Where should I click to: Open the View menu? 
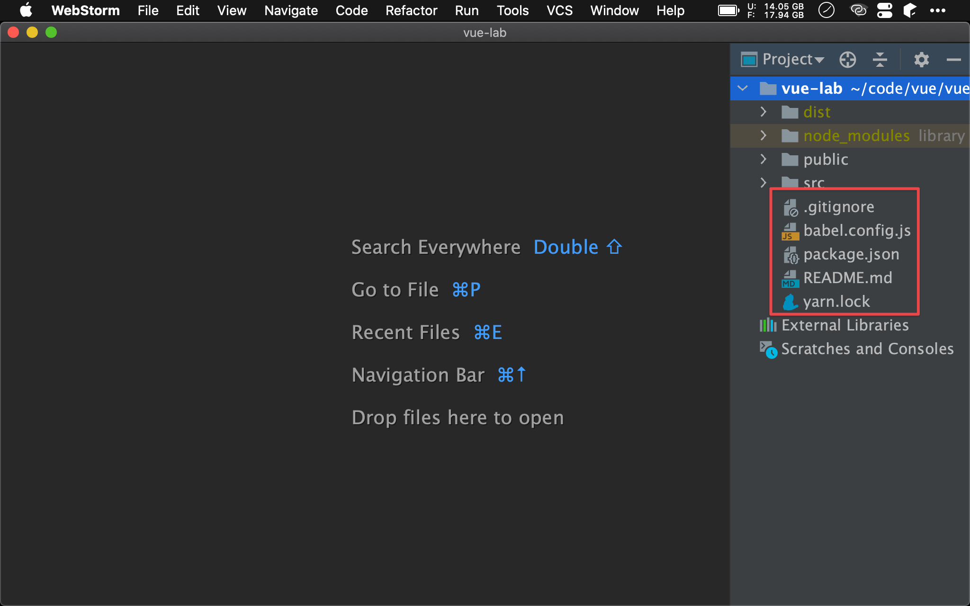click(232, 10)
